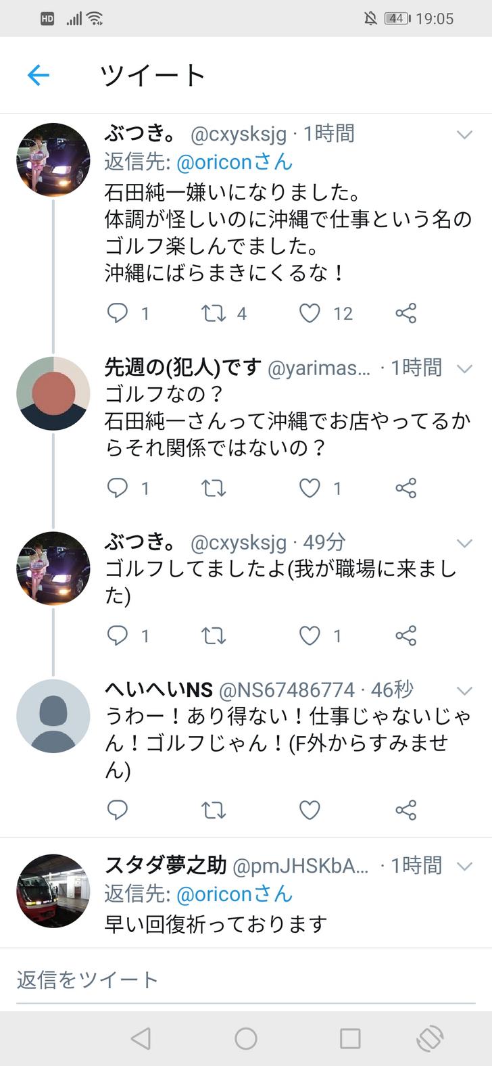492x1066 pixels.
Task: Expand the options for スタダ夢之助's tweet
Action: pos(464,866)
